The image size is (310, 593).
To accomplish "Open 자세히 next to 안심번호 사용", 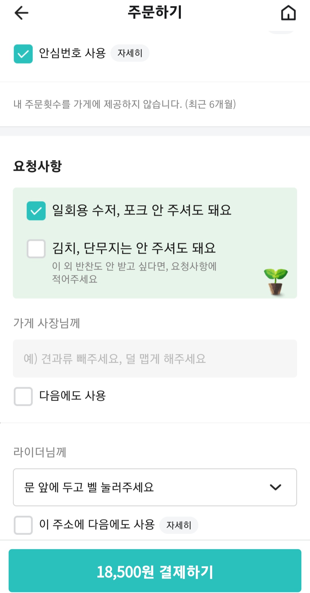I will coord(130,53).
